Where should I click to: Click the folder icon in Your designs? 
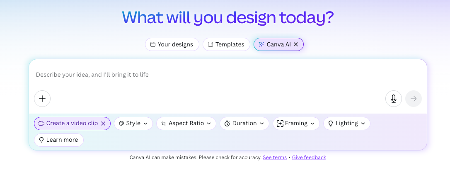153,44
